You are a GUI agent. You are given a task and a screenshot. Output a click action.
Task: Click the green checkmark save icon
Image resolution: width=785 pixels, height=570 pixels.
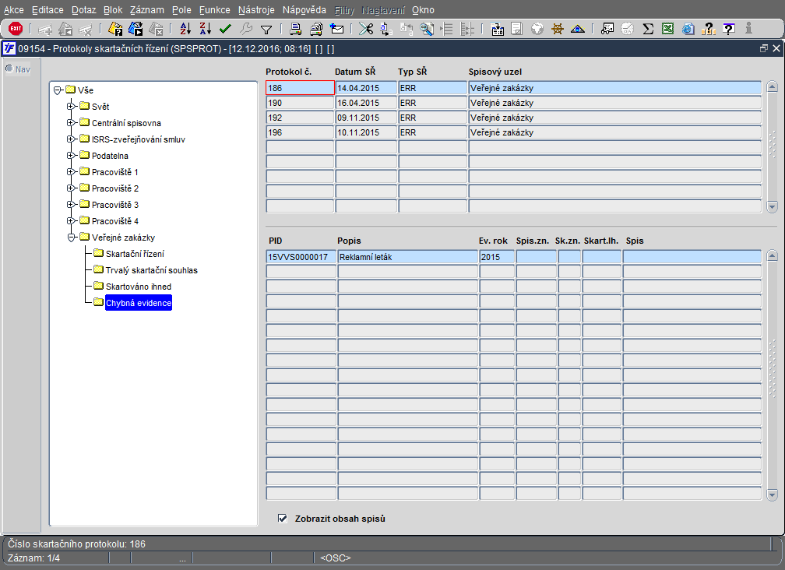[x=225, y=29]
